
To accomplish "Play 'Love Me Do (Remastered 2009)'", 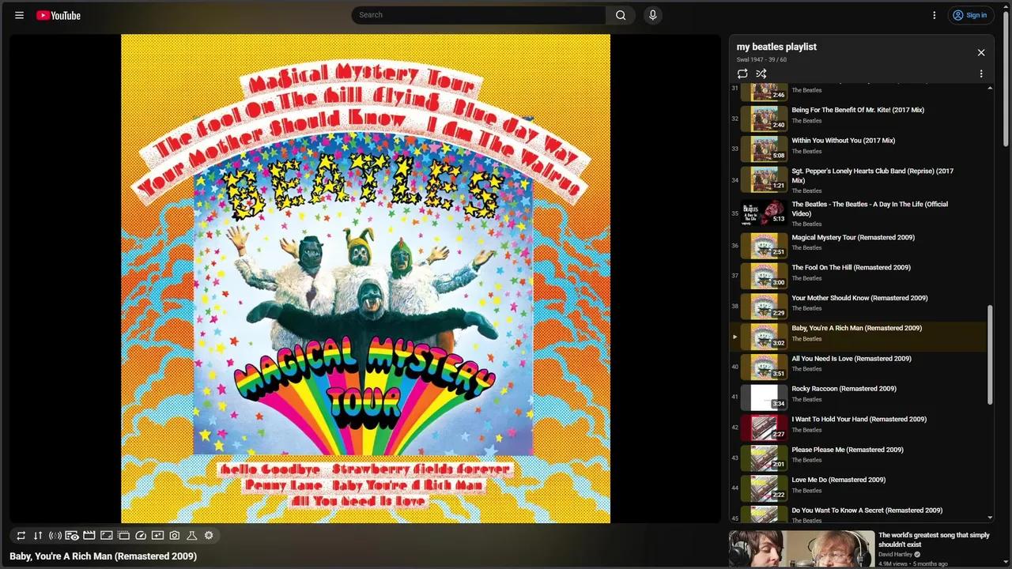I will (x=839, y=480).
